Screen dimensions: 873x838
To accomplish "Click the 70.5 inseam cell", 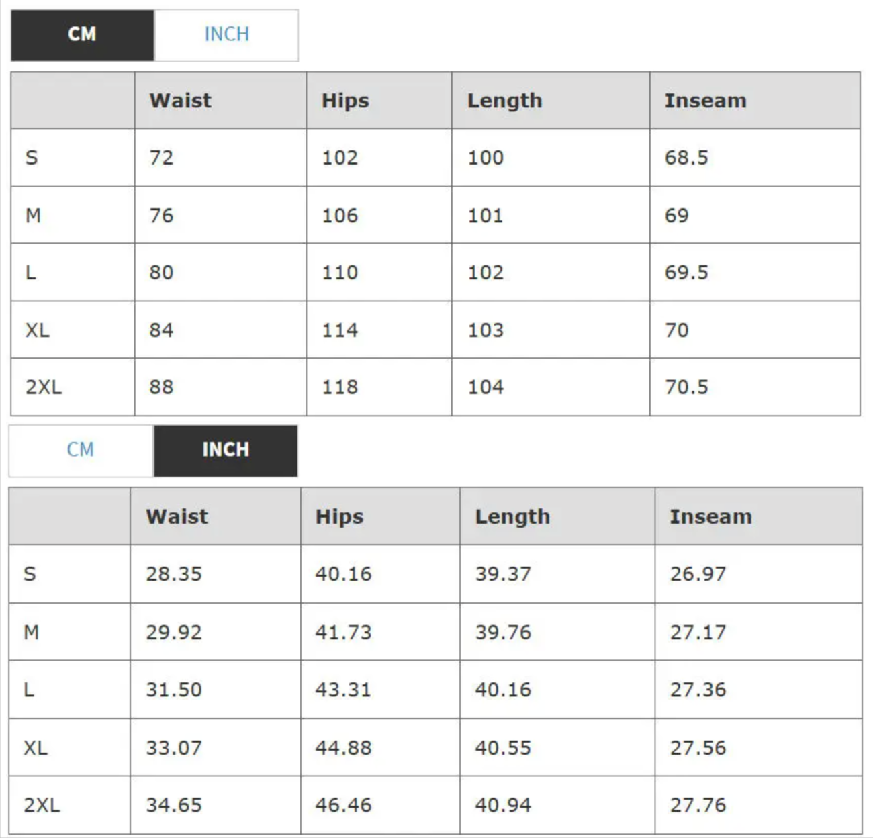I will 686,387.
